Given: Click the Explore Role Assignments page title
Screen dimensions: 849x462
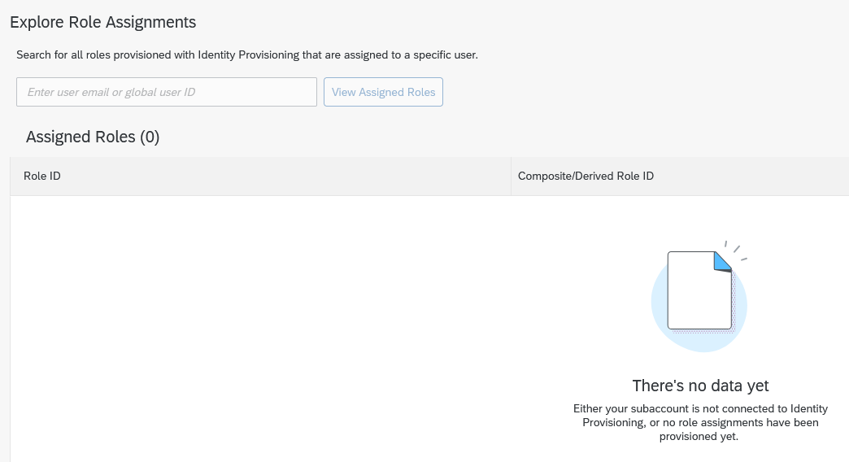Looking at the screenshot, I should [103, 22].
